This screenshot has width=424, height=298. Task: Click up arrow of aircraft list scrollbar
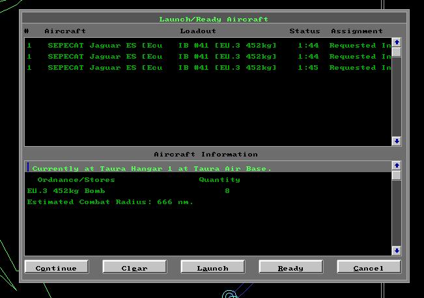pos(397,42)
